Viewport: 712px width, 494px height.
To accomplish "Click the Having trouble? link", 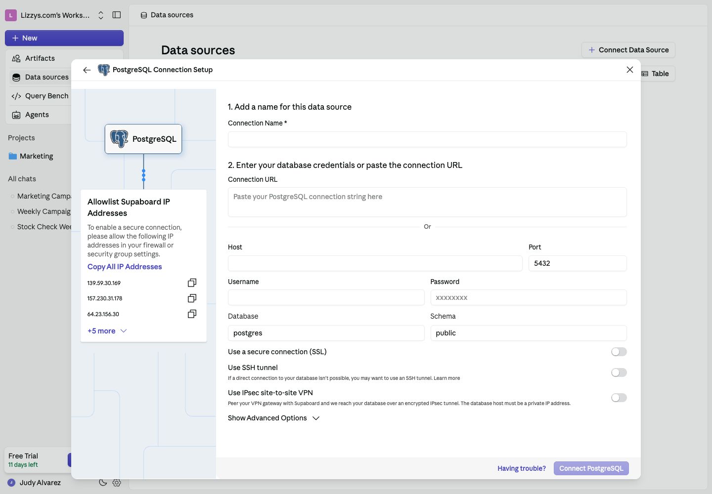I will [x=522, y=468].
